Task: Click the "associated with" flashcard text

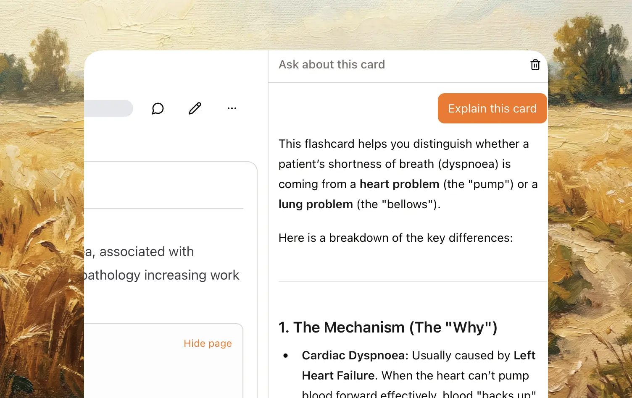Action: pos(147,252)
